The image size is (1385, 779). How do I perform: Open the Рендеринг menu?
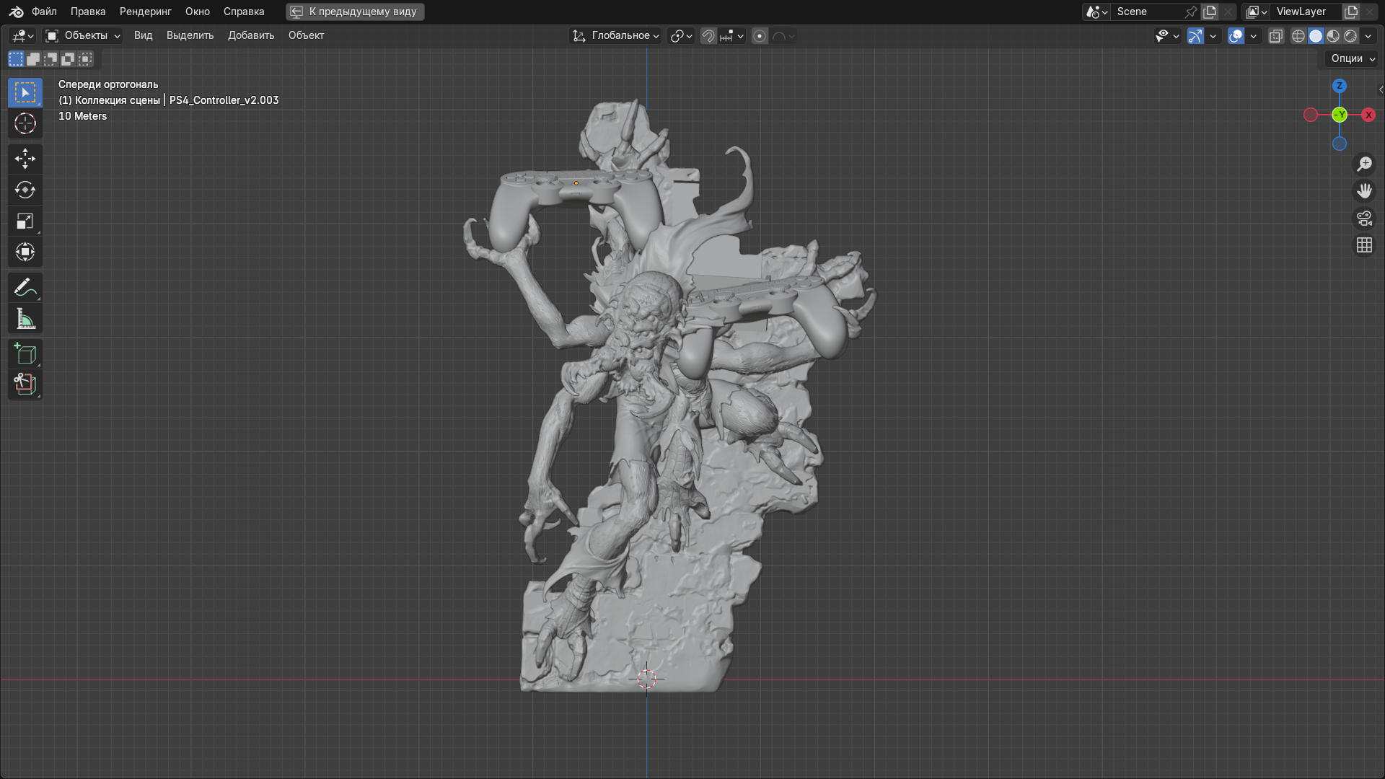[146, 12]
